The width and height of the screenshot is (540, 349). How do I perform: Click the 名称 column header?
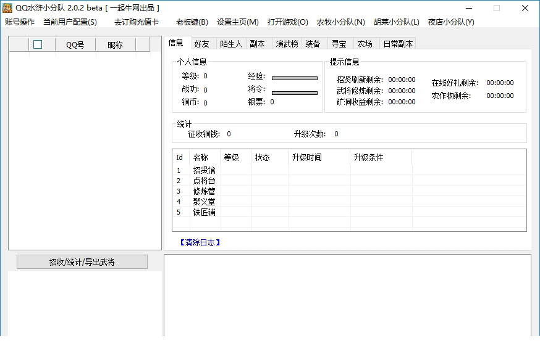205,157
